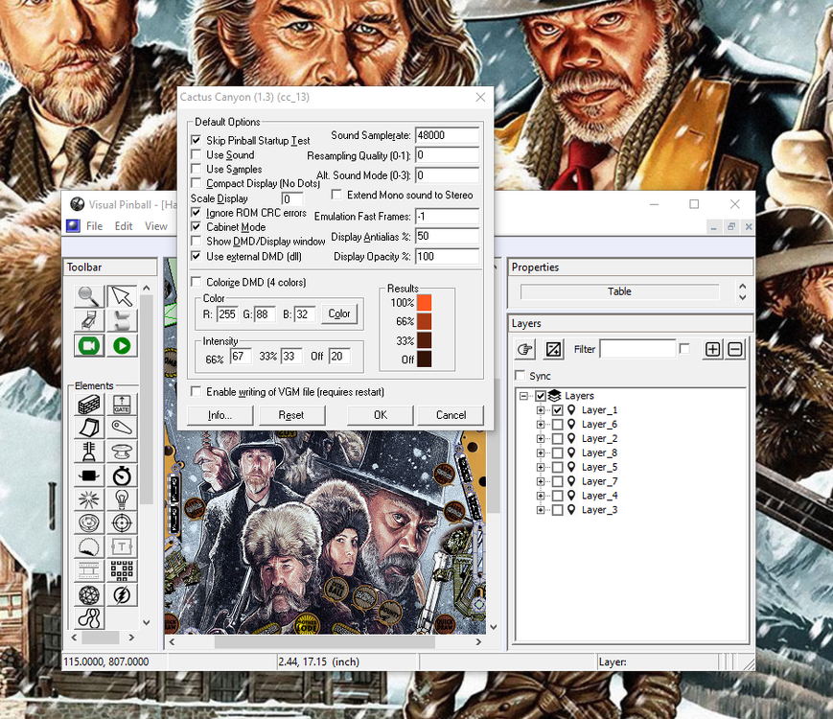Expand the Layer_8 tree node
This screenshot has width=833, height=719.
[x=541, y=452]
